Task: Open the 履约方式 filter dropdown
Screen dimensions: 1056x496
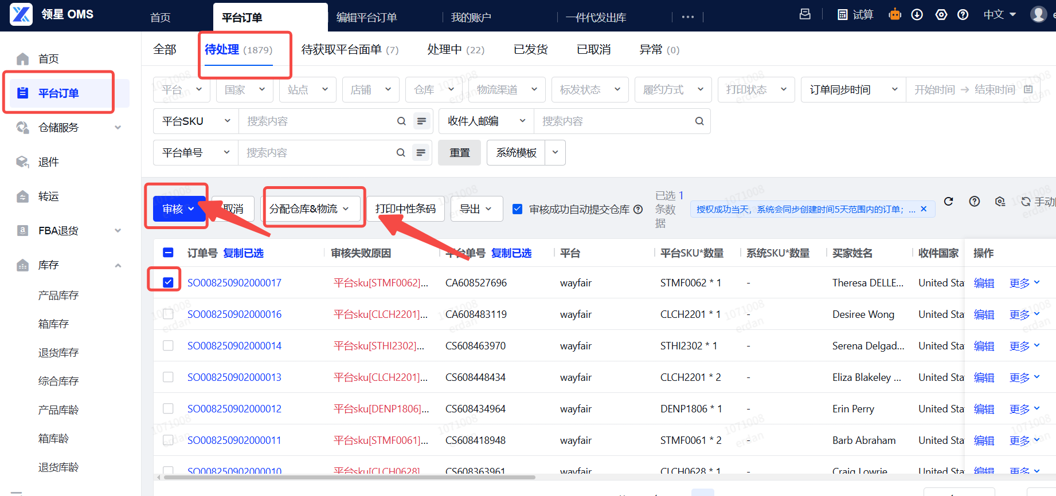Action: pos(673,89)
